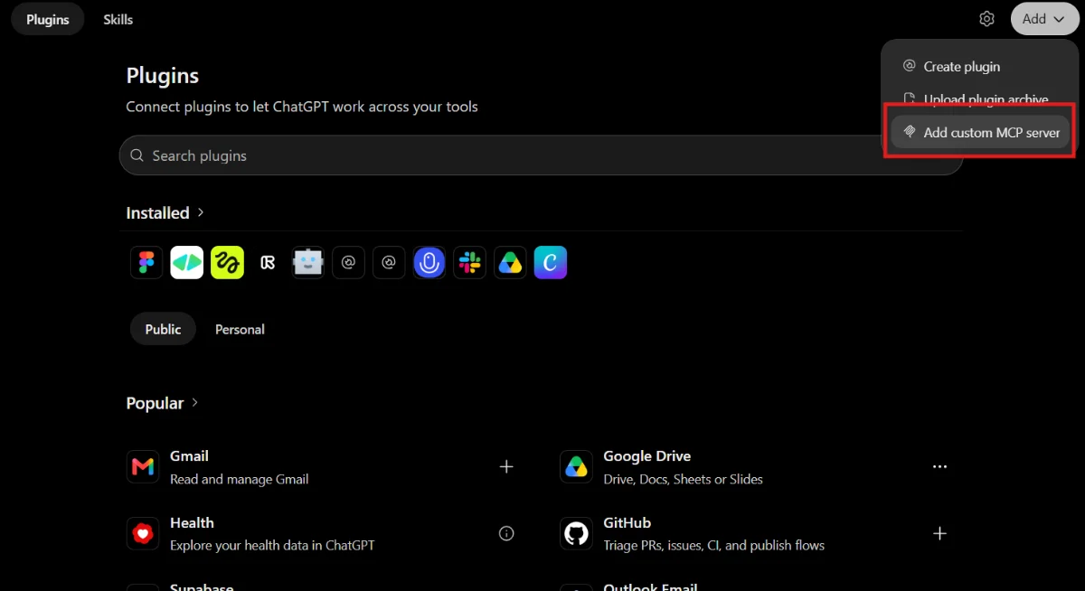Click the search magnifier icon

pyautogui.click(x=137, y=155)
